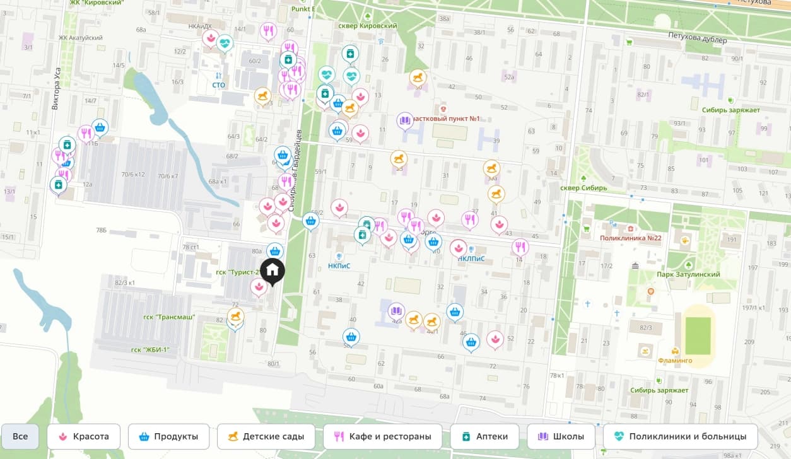This screenshot has height=459, width=791.
Task: Filter the map by Продукты
Action: tap(168, 436)
